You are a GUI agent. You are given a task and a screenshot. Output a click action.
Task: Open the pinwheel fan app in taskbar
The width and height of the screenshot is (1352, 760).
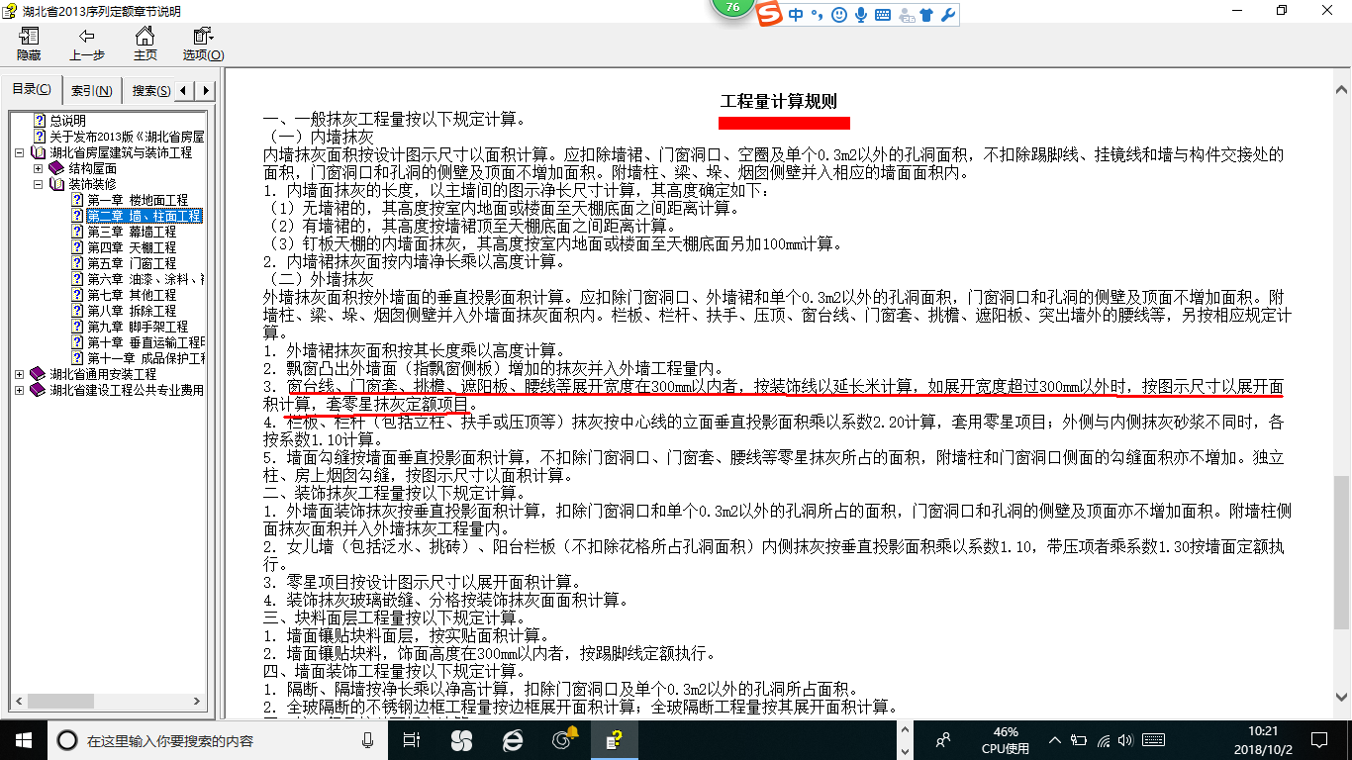(x=460, y=739)
